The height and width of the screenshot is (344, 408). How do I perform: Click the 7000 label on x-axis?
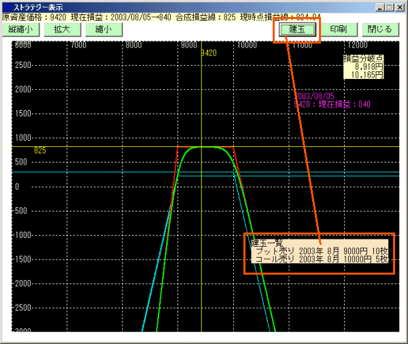pyautogui.click(x=78, y=45)
